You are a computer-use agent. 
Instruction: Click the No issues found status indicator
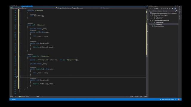[24, 97]
